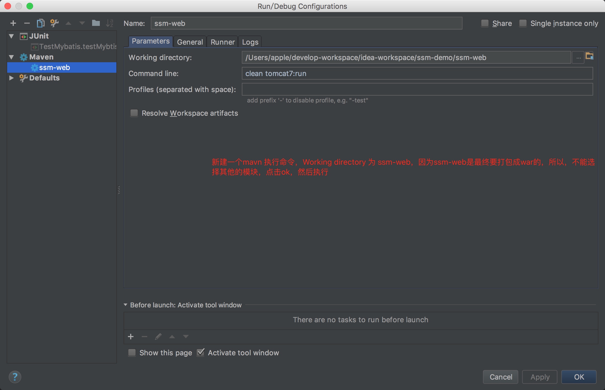Enable the Share checkbox
Screen dimensions: 605x390
coord(485,23)
